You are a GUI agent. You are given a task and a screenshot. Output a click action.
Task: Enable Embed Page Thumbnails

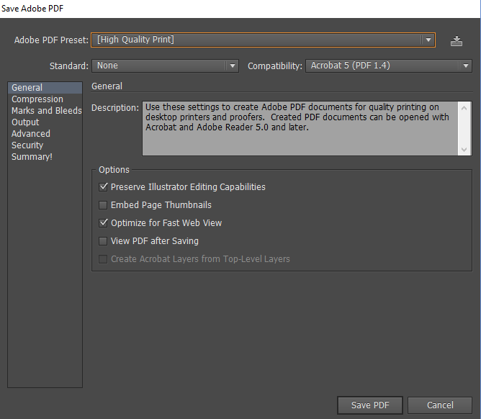coord(103,205)
